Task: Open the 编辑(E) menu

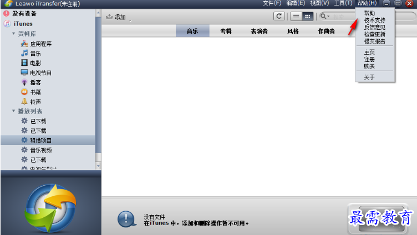Action: pos(296,3)
